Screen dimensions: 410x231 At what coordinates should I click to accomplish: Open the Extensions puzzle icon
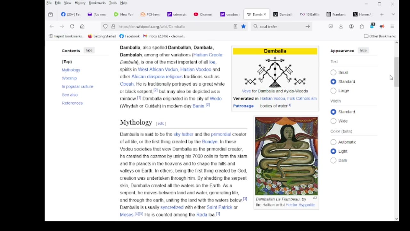362,26
